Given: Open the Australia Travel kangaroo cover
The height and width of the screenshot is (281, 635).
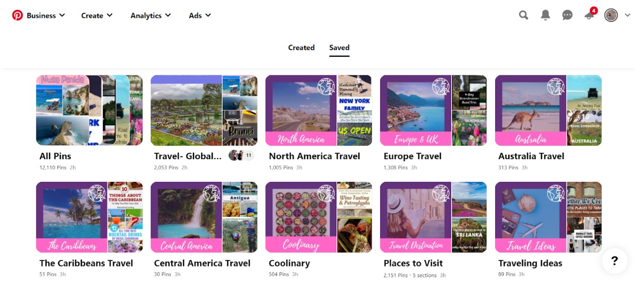Looking at the screenshot, I should click(x=531, y=110).
